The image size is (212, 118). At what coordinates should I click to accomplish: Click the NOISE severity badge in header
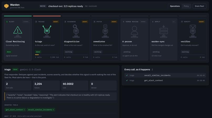pos(43,6)
